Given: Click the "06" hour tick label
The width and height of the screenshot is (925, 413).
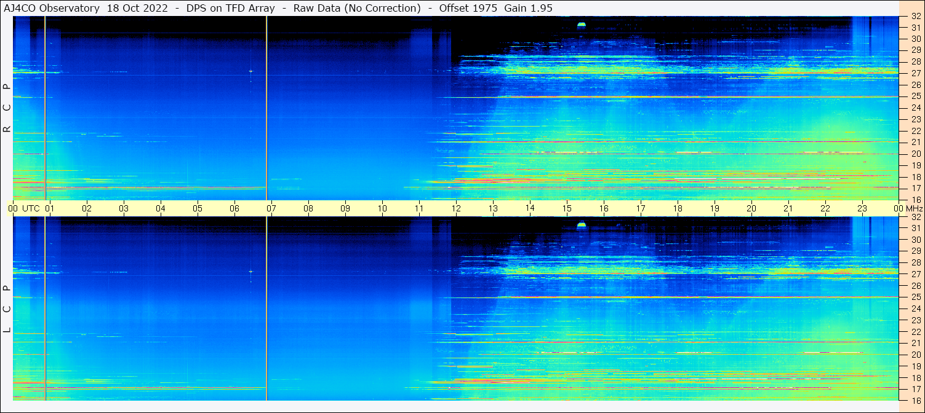Looking at the screenshot, I should [x=234, y=208].
